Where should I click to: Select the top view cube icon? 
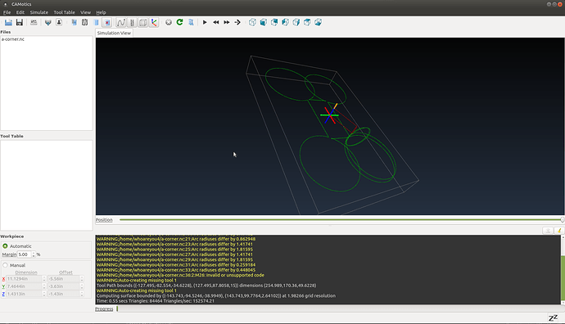[307, 22]
